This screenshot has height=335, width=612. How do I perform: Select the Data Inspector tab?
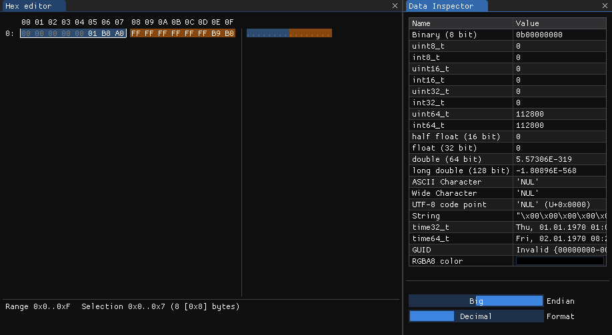pos(447,6)
